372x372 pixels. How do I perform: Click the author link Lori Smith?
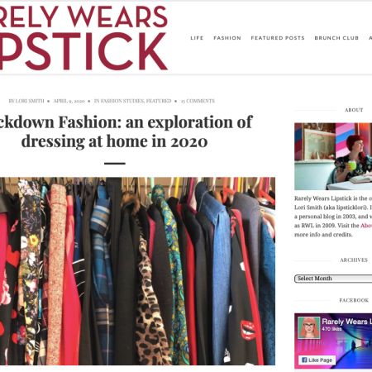coord(30,101)
